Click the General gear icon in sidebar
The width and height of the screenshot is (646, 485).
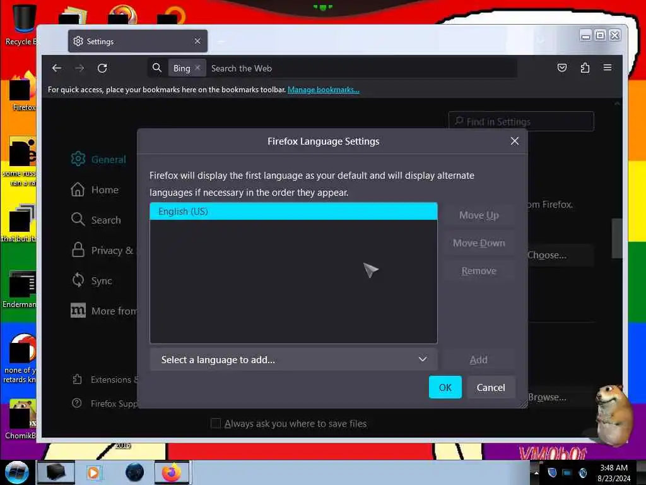click(x=78, y=159)
